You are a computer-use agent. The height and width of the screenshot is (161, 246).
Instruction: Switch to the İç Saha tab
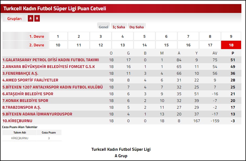click(x=119, y=27)
